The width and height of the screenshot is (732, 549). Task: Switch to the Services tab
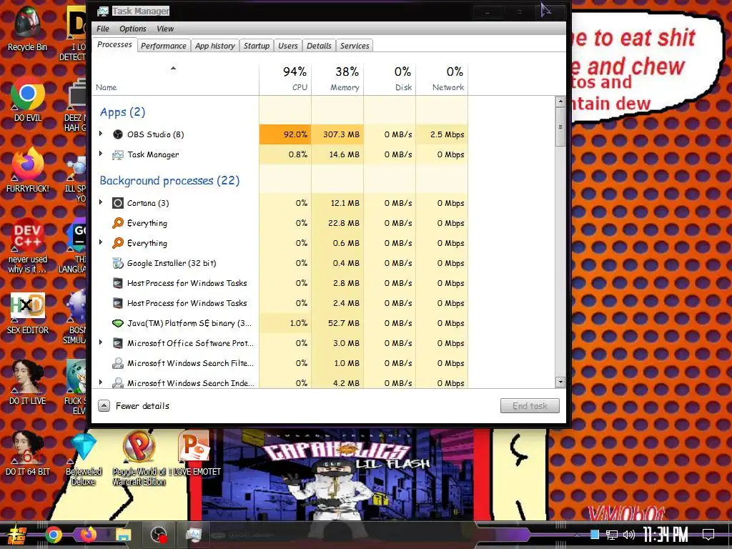click(355, 46)
